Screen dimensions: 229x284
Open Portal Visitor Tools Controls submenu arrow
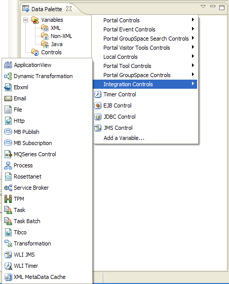click(x=193, y=47)
